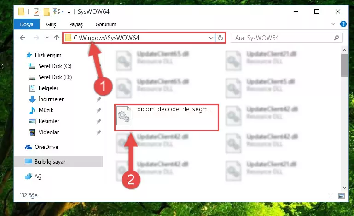
Task: Open the Görünüm ribbon tab
Action: (106, 24)
